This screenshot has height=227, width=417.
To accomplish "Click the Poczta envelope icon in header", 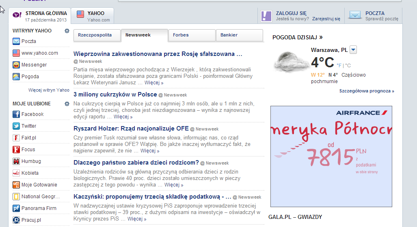I will pos(355,15).
